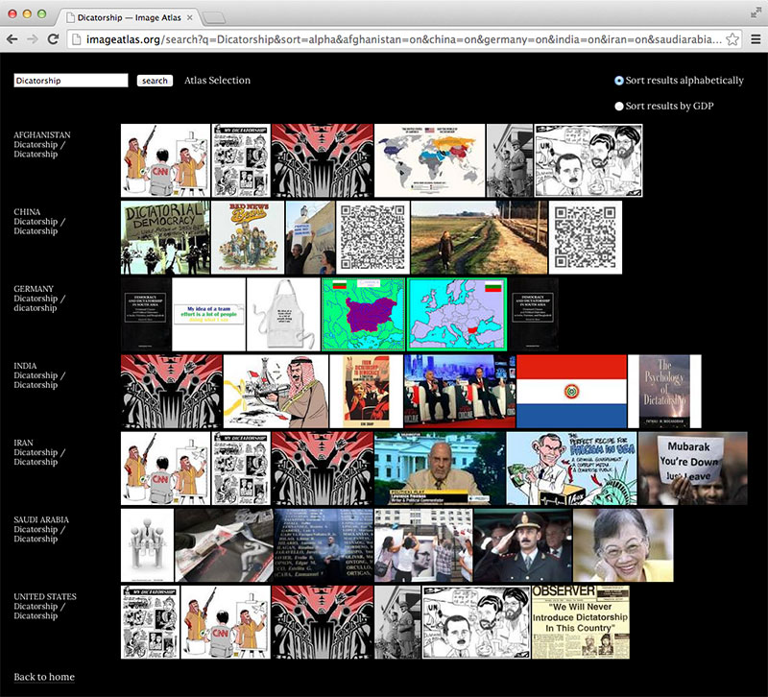Click GERMANY country label

[x=34, y=289]
